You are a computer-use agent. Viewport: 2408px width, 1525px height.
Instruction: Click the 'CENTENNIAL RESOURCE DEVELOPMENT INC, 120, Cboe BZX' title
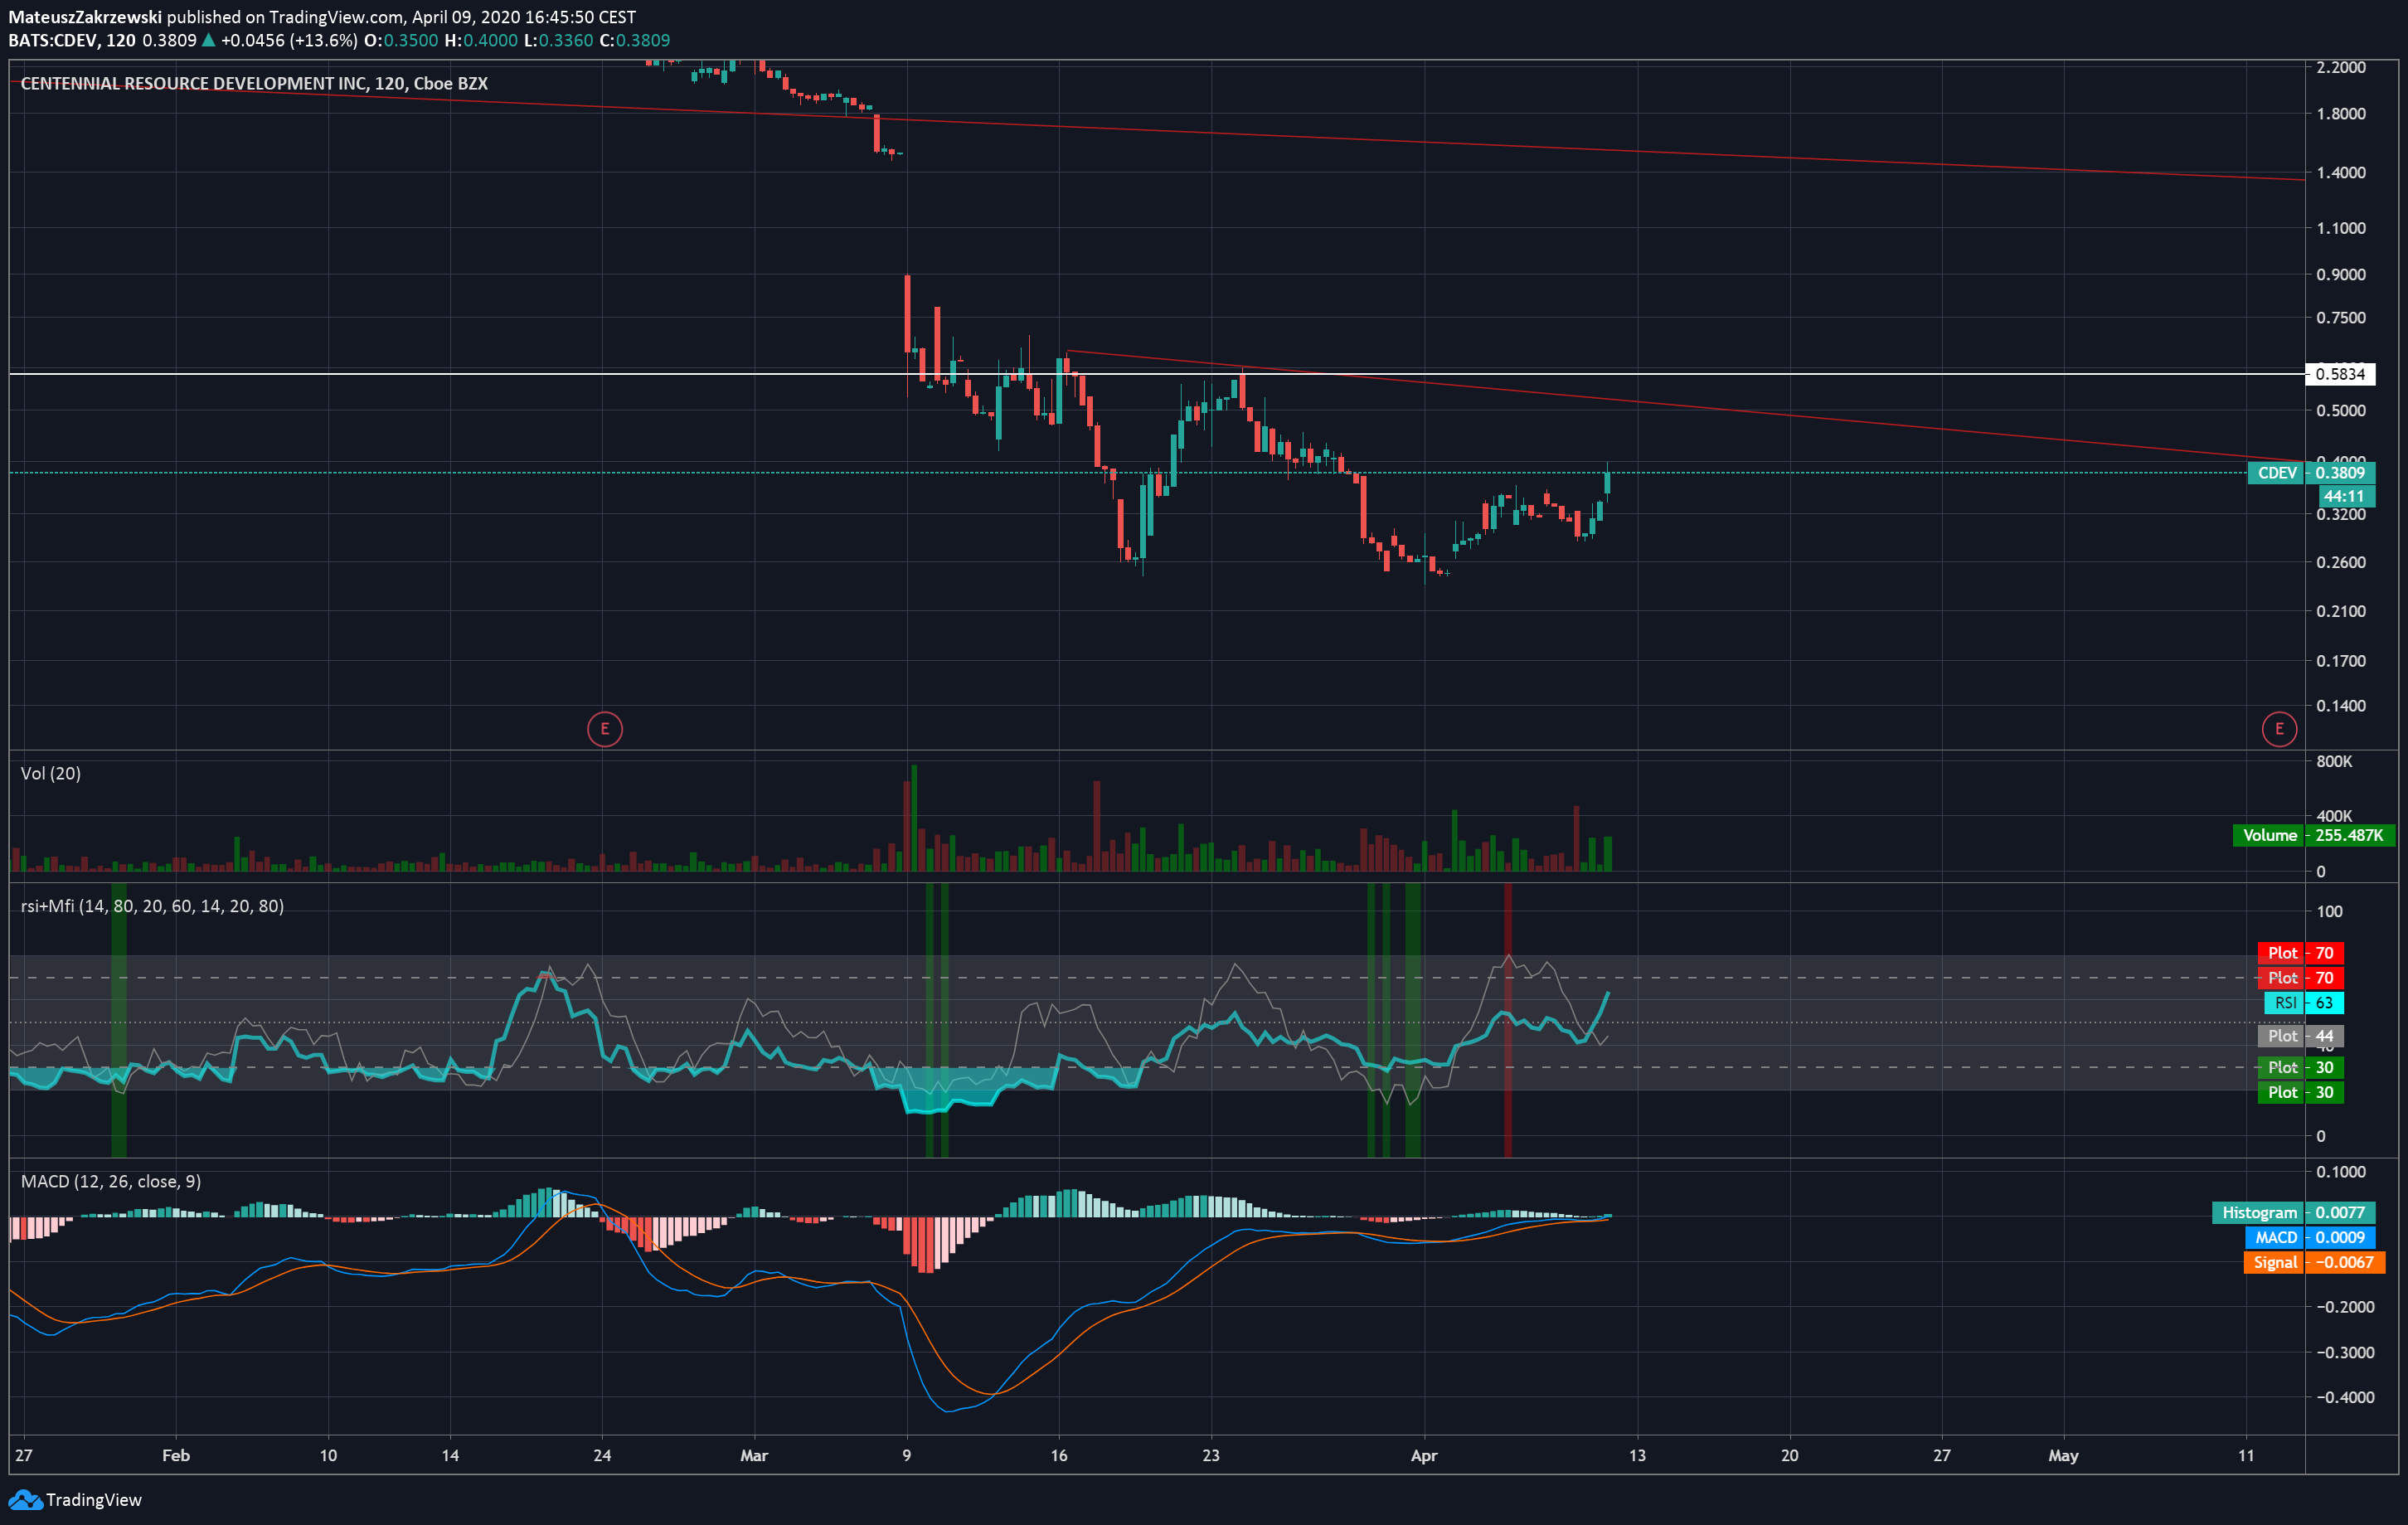click(x=254, y=84)
